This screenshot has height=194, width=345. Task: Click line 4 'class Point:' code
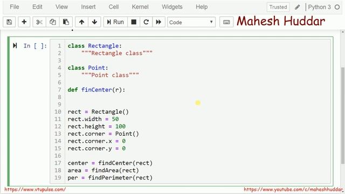click(x=88, y=68)
